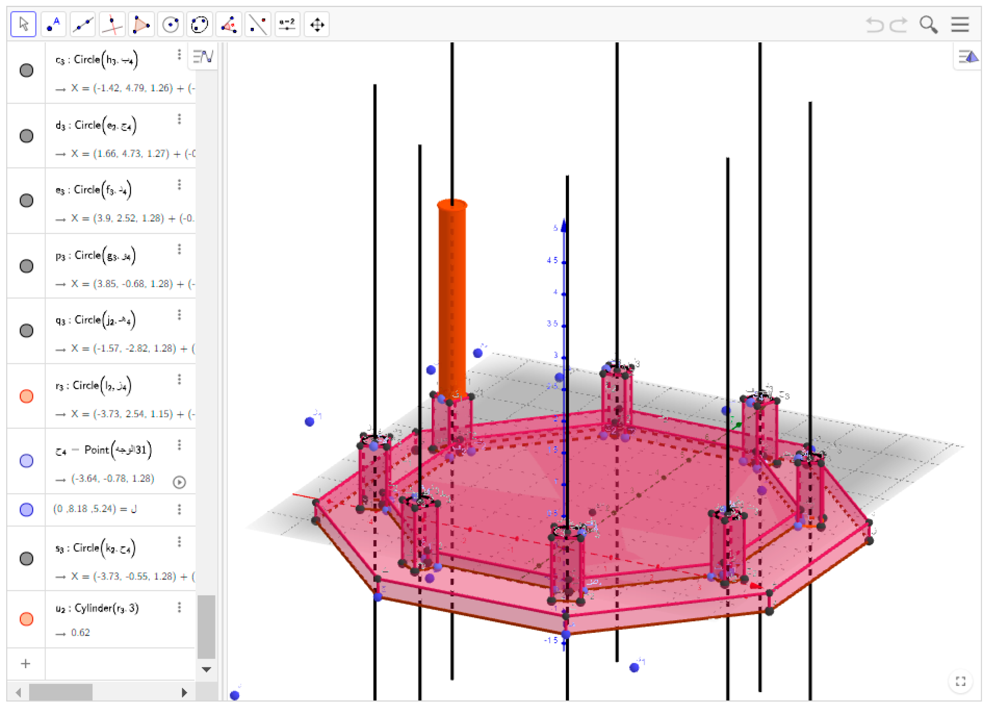Select the Move arrow tool
The image size is (988, 711).
click(23, 25)
